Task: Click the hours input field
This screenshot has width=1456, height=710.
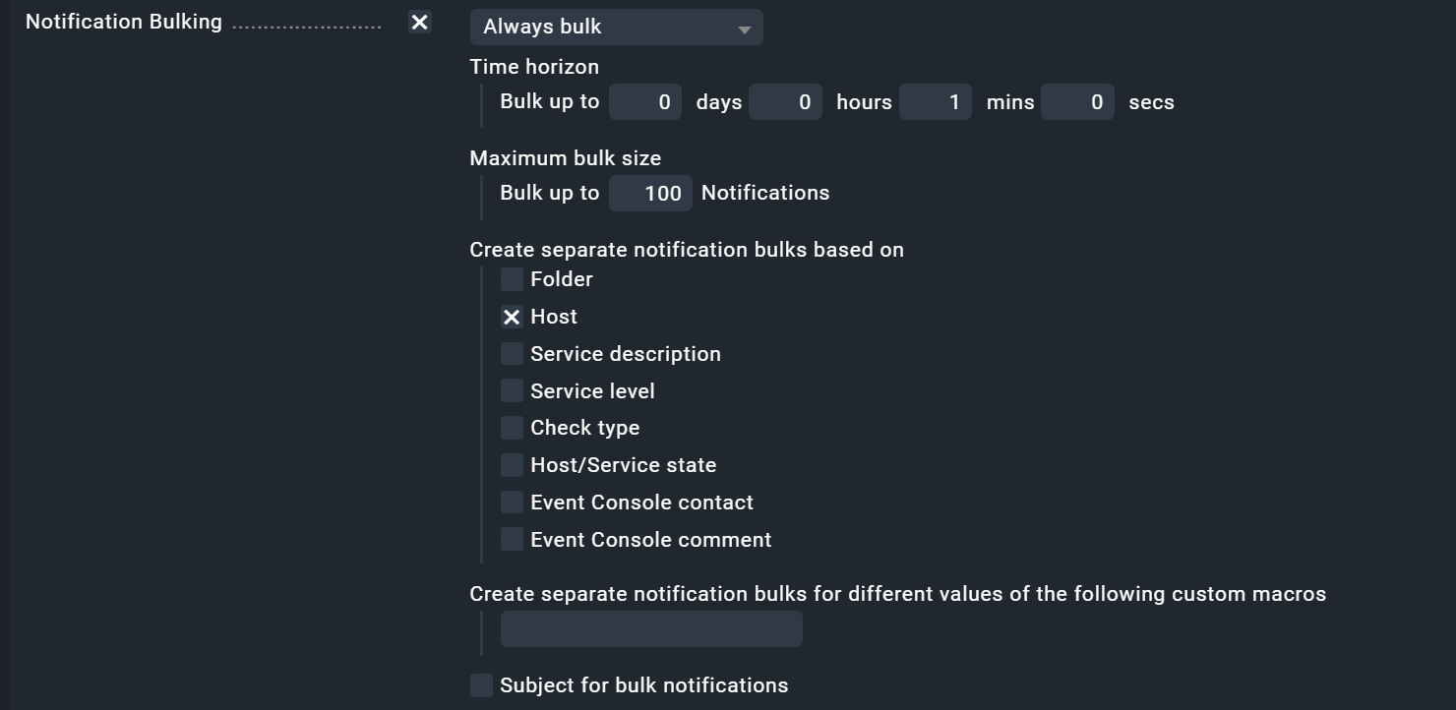Action: 785,102
